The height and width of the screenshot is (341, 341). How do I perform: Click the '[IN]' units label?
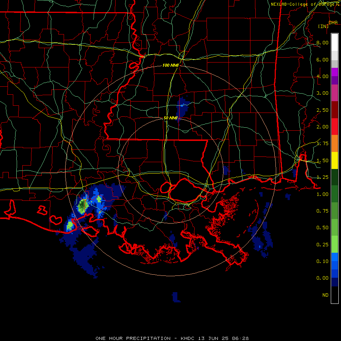(x=324, y=26)
